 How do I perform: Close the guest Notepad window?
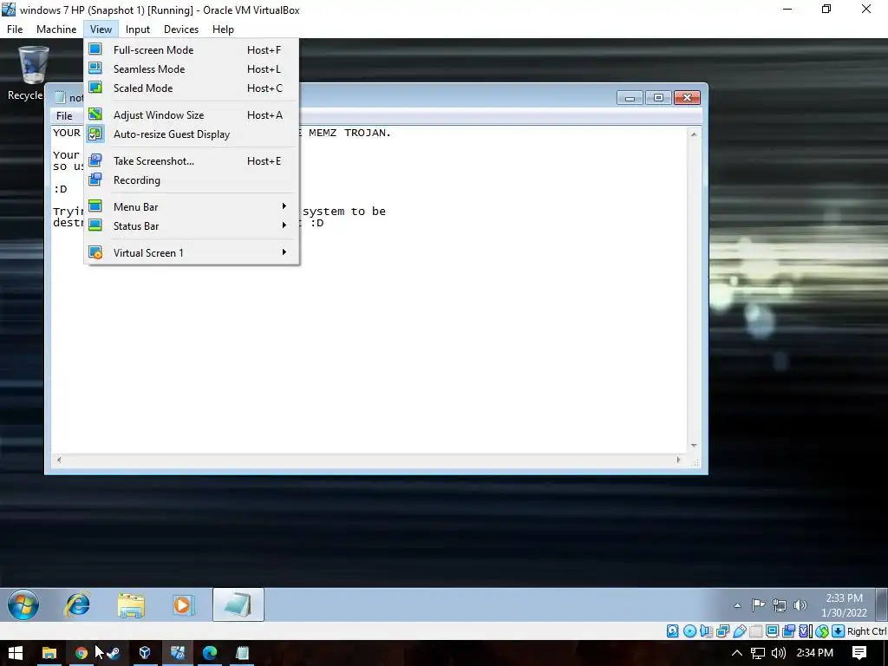point(687,98)
